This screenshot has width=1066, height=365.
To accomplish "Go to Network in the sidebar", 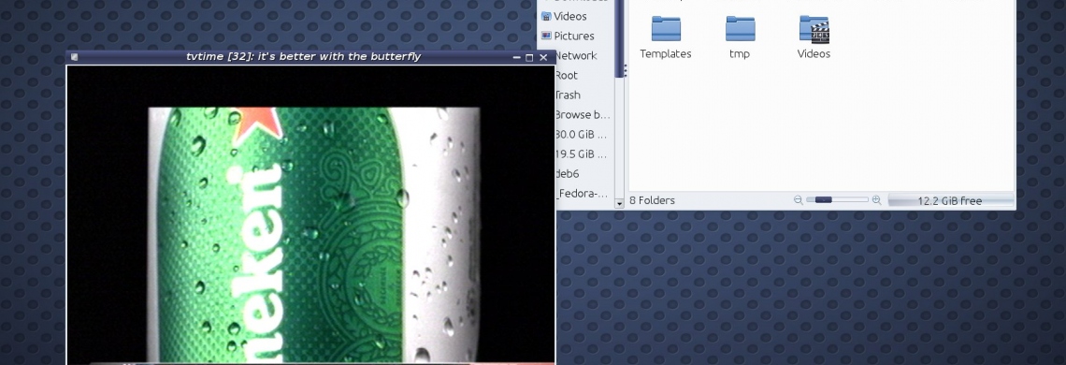I will pyautogui.click(x=576, y=56).
